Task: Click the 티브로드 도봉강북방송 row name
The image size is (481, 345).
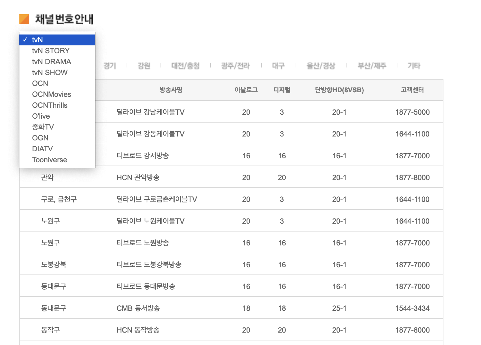Action: point(149,264)
